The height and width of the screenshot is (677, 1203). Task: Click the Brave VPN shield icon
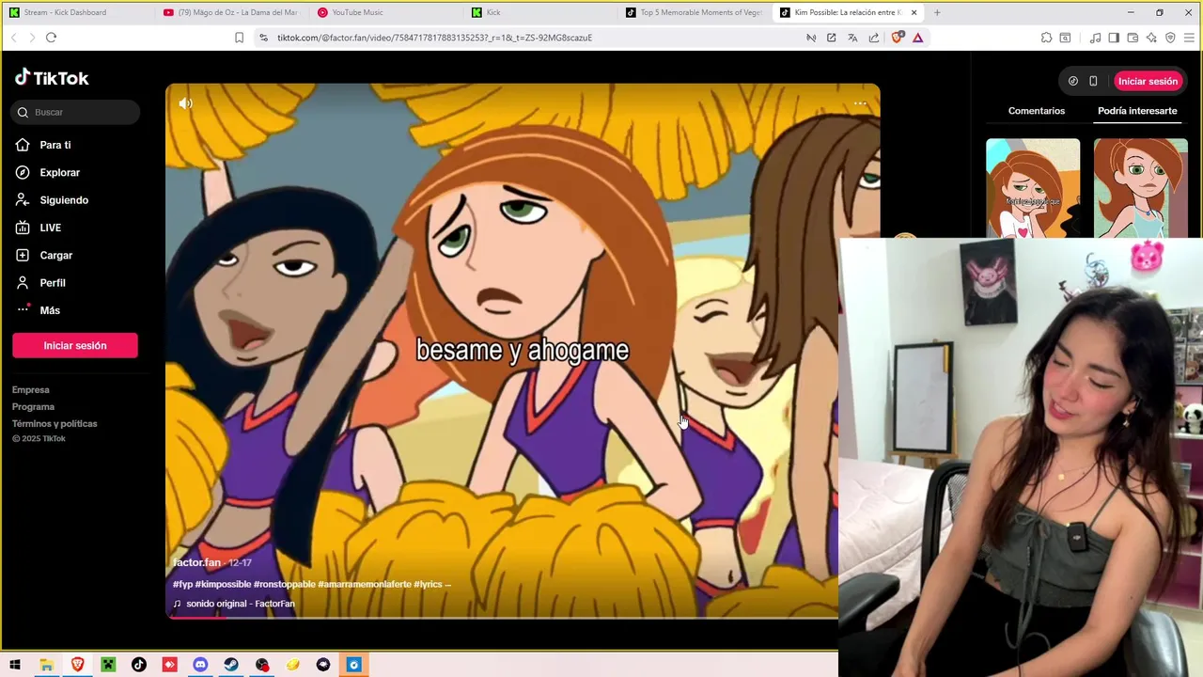click(x=1170, y=38)
